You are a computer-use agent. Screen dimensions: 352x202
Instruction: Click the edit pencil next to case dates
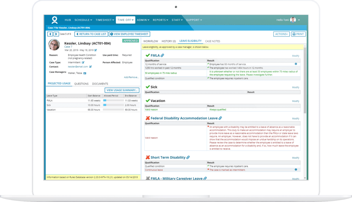point(96,50)
